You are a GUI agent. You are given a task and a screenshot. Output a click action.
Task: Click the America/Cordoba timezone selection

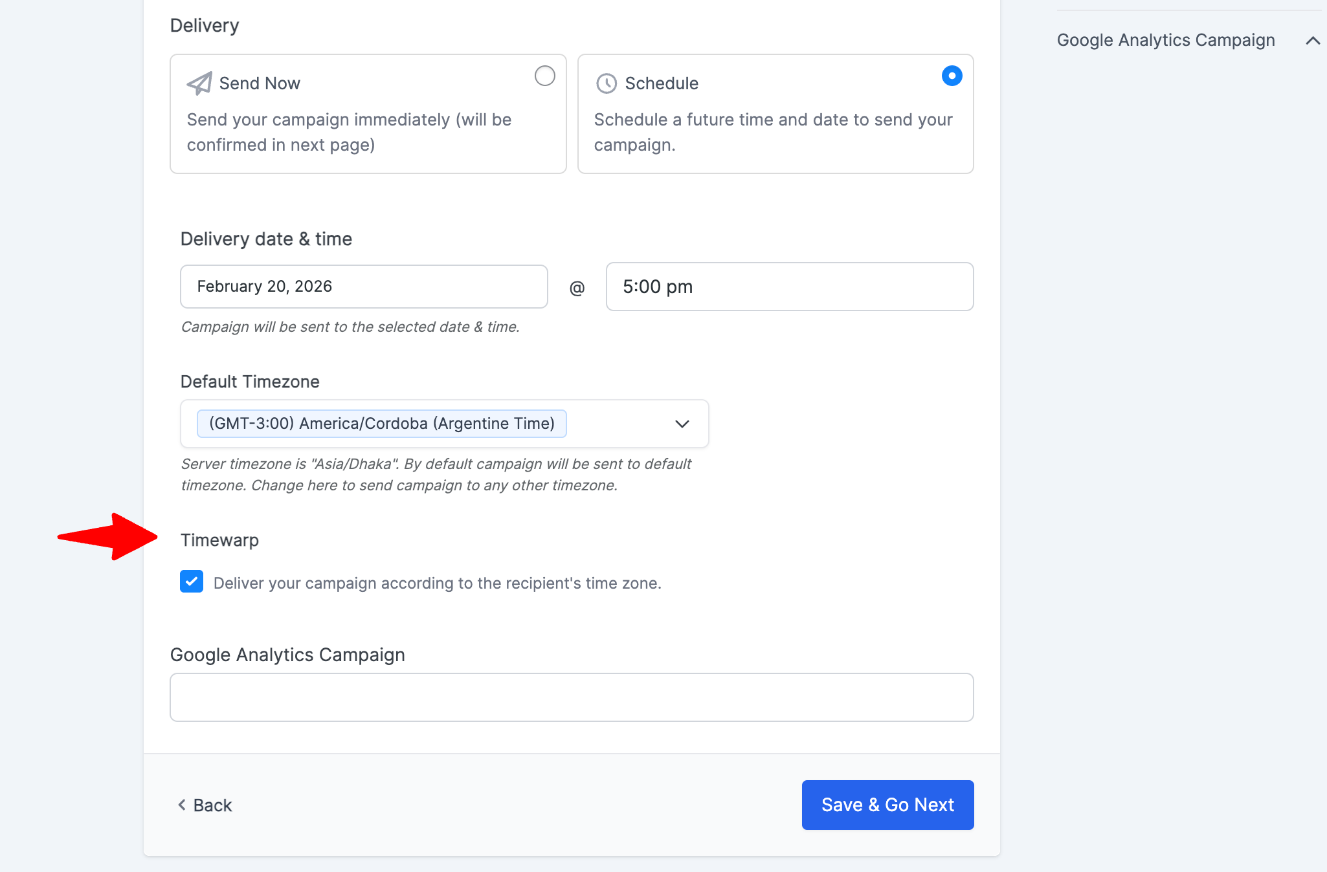coord(381,424)
